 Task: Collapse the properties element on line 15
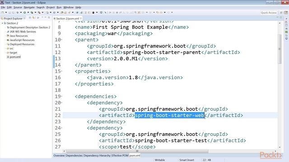61,71
